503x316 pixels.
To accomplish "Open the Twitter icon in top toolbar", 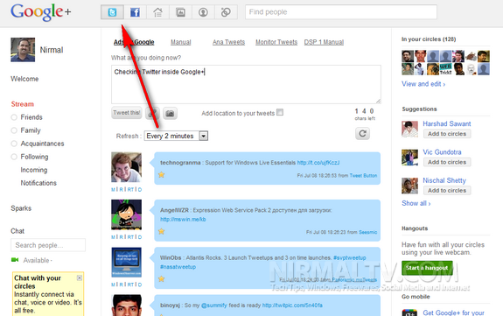I will point(112,12).
